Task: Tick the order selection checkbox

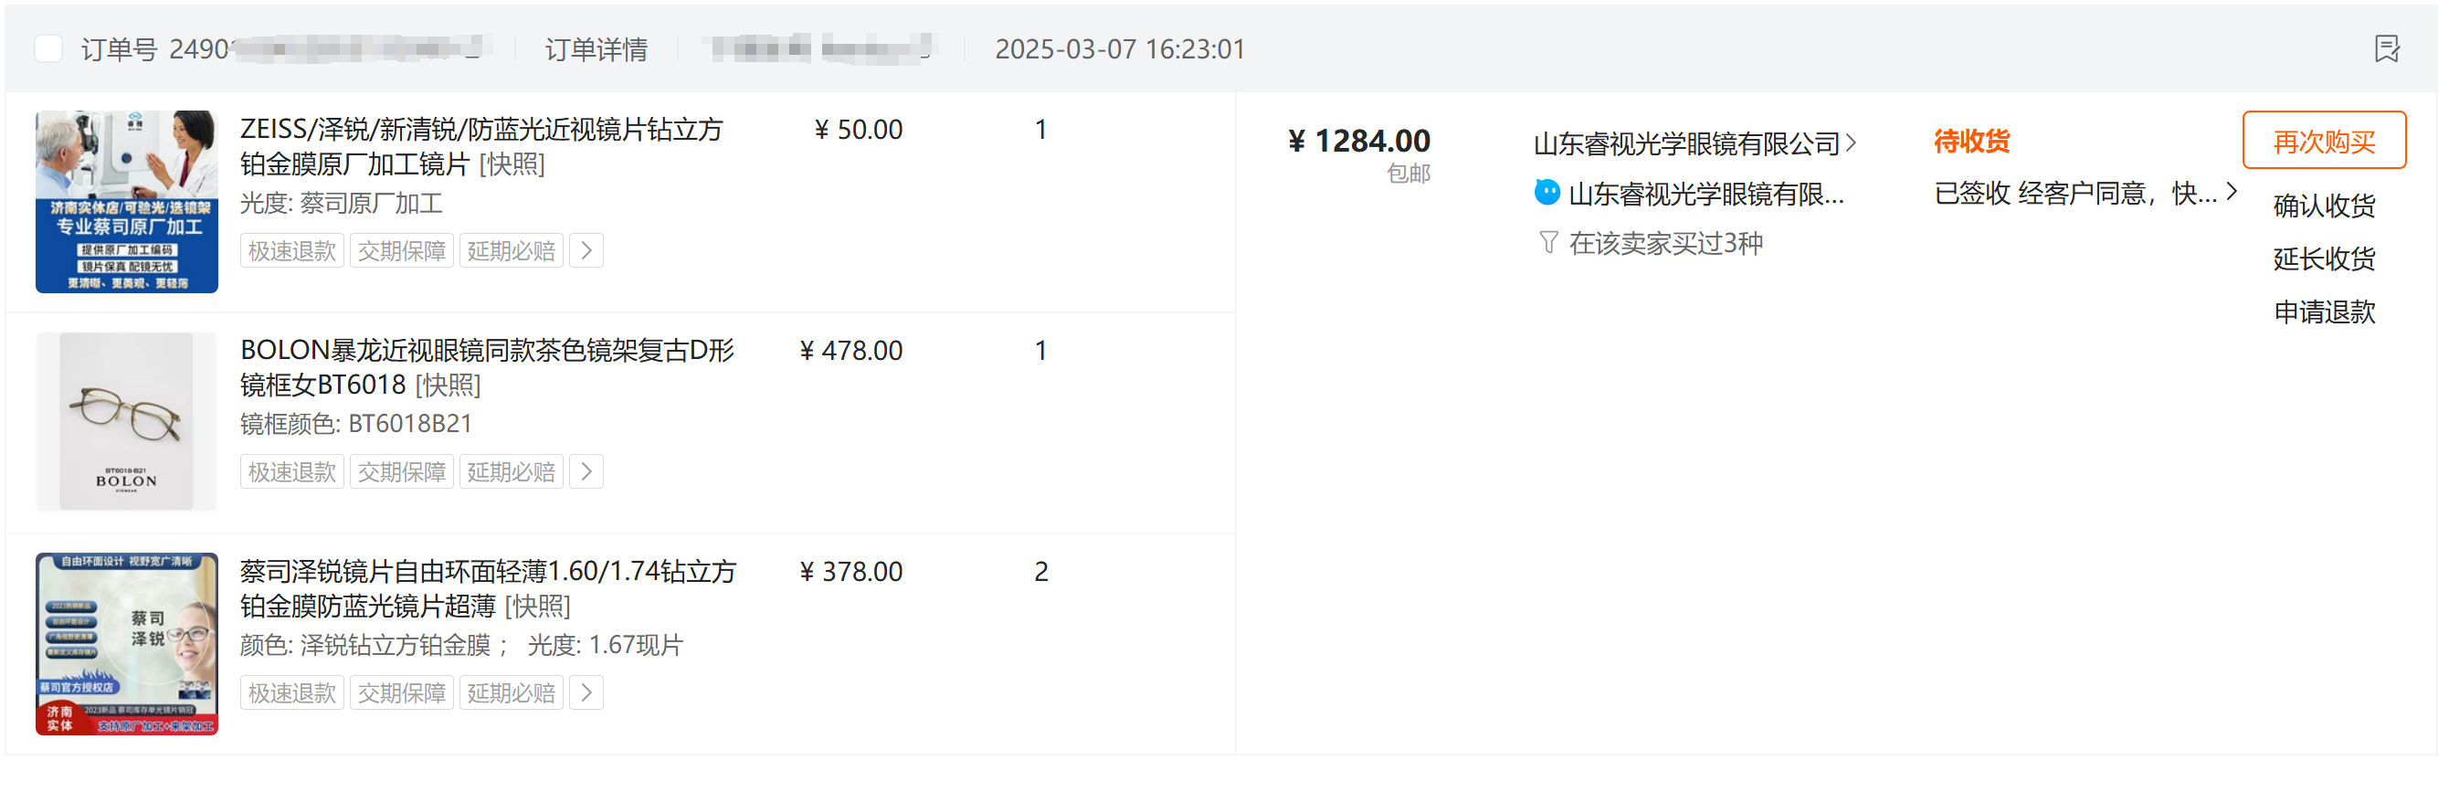Action: click(48, 48)
